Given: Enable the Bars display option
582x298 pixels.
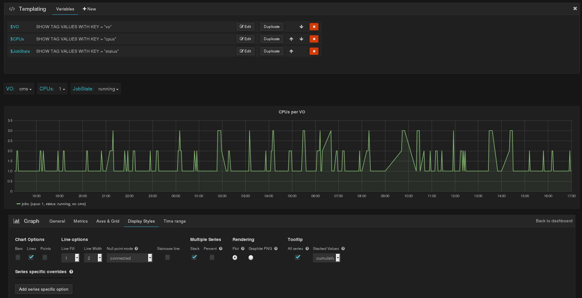Looking at the screenshot, I should pyautogui.click(x=17, y=257).
